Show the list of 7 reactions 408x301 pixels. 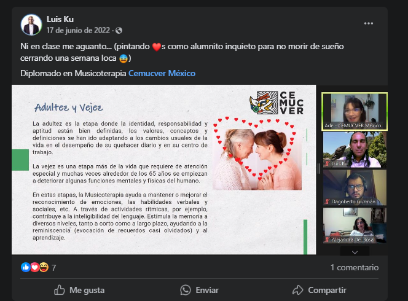54,268
